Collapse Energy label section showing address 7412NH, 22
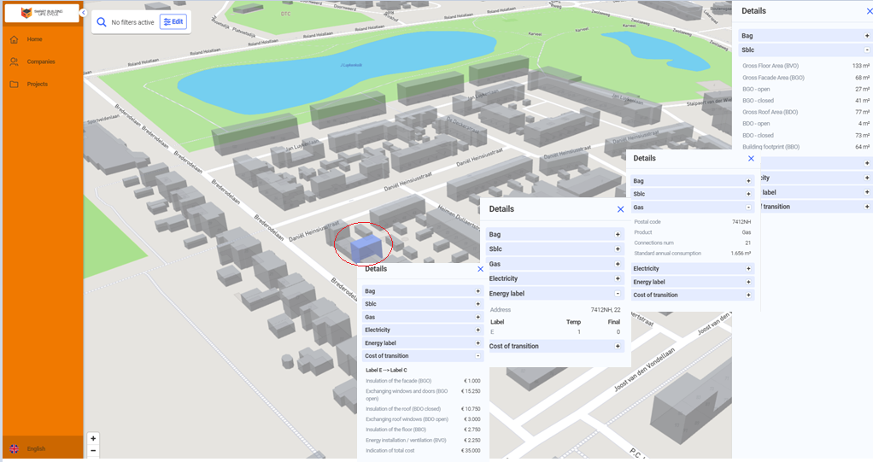 click(618, 294)
